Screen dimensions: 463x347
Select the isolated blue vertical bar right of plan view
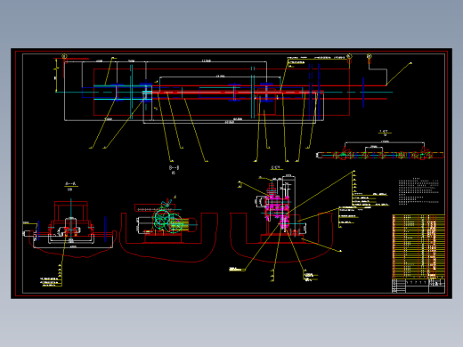pyautogui.click(x=363, y=93)
